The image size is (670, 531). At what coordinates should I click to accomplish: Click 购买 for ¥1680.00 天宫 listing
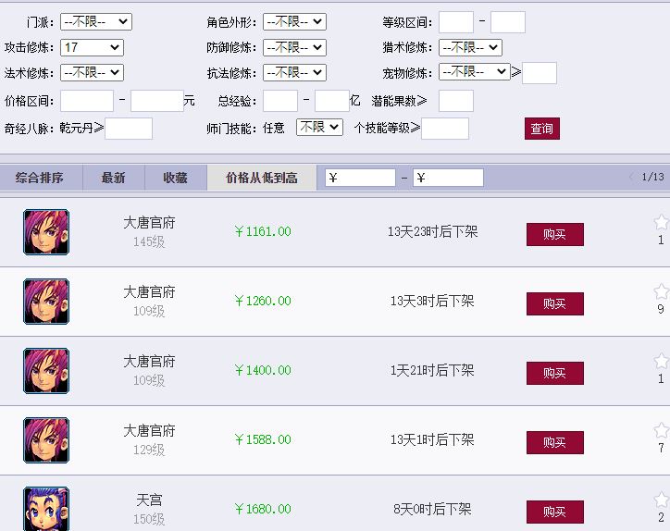click(554, 512)
